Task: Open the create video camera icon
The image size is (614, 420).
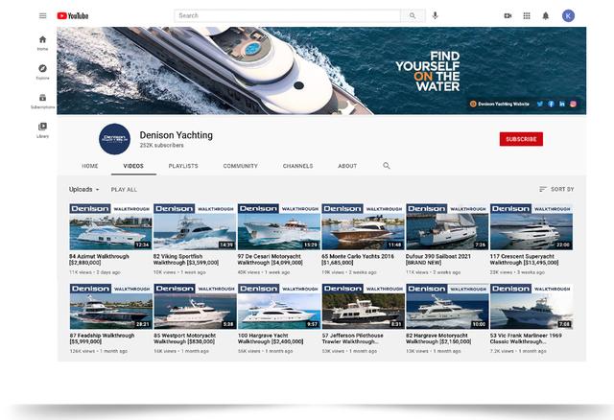Action: 508,15
